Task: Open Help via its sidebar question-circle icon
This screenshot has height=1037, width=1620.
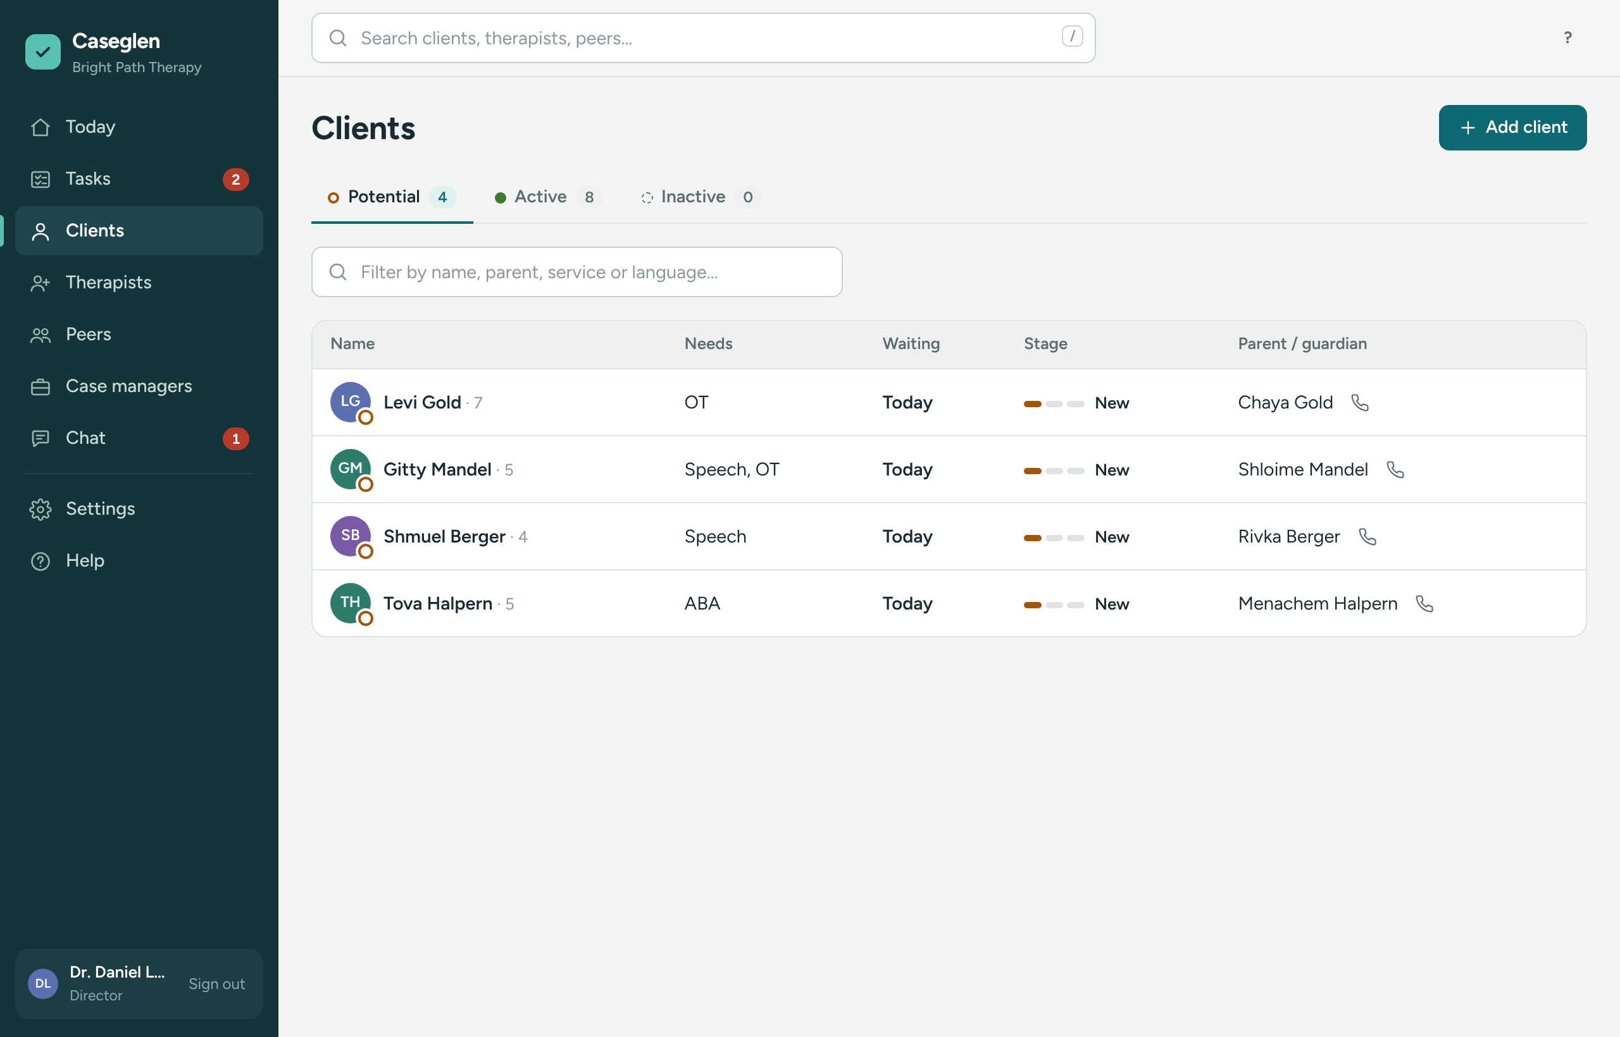Action: (x=40, y=561)
